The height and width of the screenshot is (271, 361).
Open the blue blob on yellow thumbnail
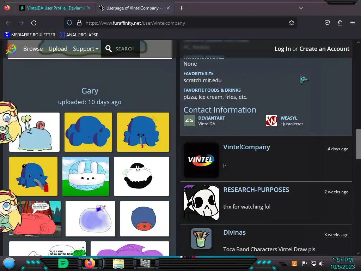pyautogui.click(x=88, y=132)
